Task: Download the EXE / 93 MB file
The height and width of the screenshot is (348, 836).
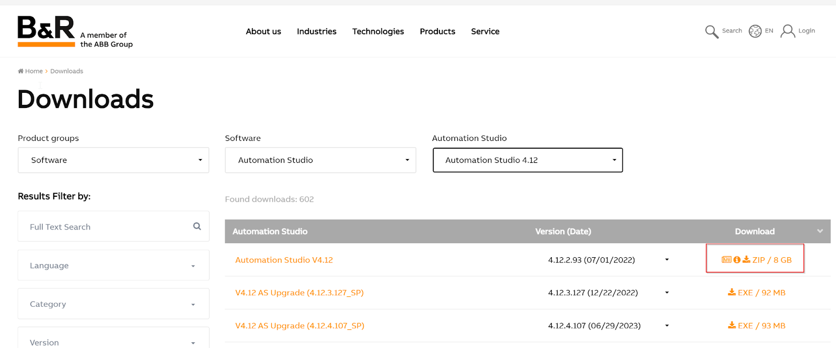Action: (x=761, y=326)
